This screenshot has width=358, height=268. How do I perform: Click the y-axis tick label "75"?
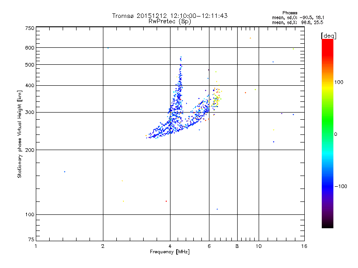click(31, 239)
